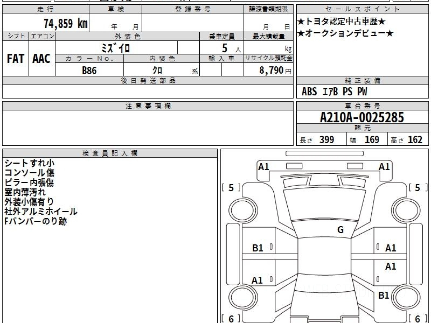Image resolution: width=431 pixels, height=323 pixels.
Task: Click the [ 6 ] tire rating on the right
Action: point(418,318)
